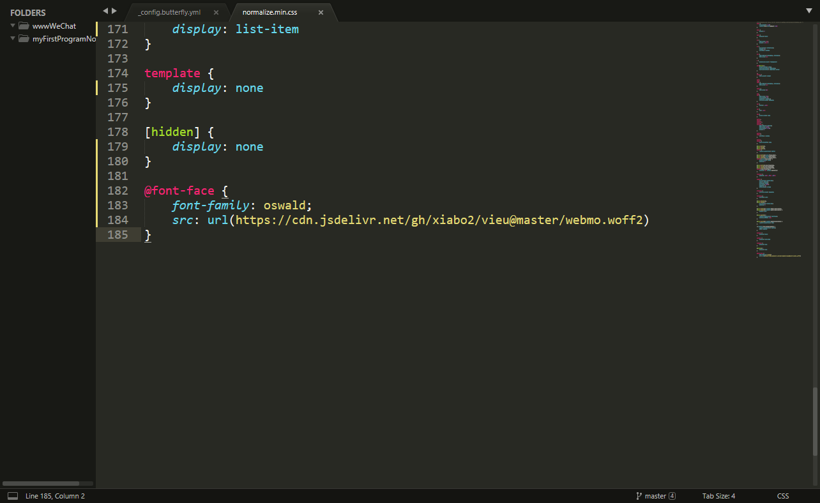Collapse the myFirstProgramNo folder arrow

[13, 39]
